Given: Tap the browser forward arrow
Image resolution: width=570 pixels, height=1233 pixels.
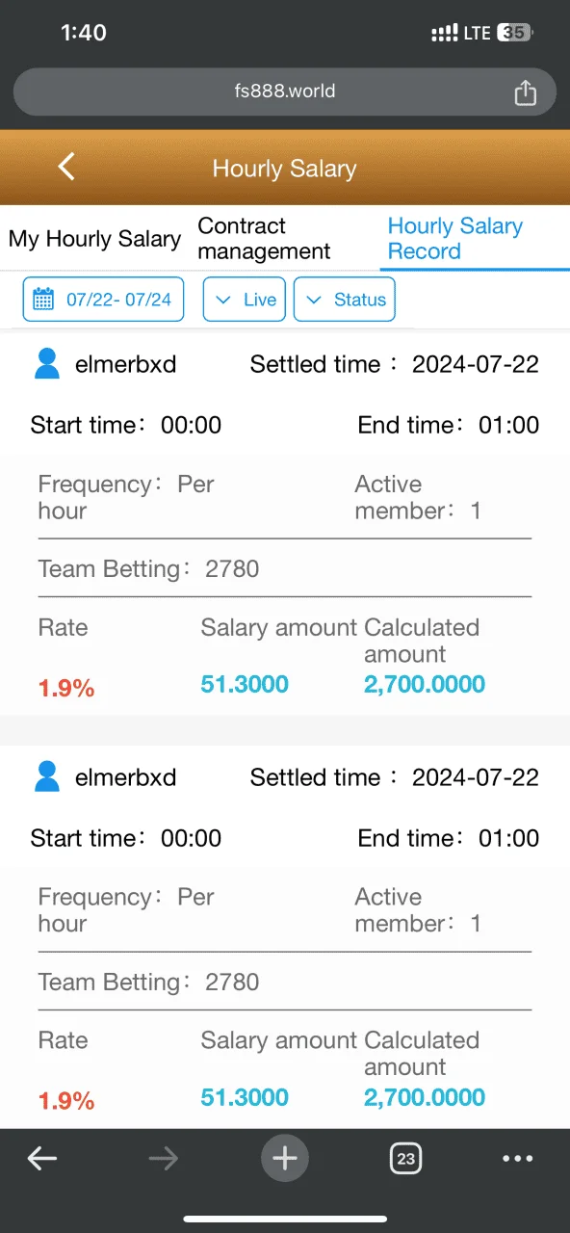Looking at the screenshot, I should (164, 1159).
